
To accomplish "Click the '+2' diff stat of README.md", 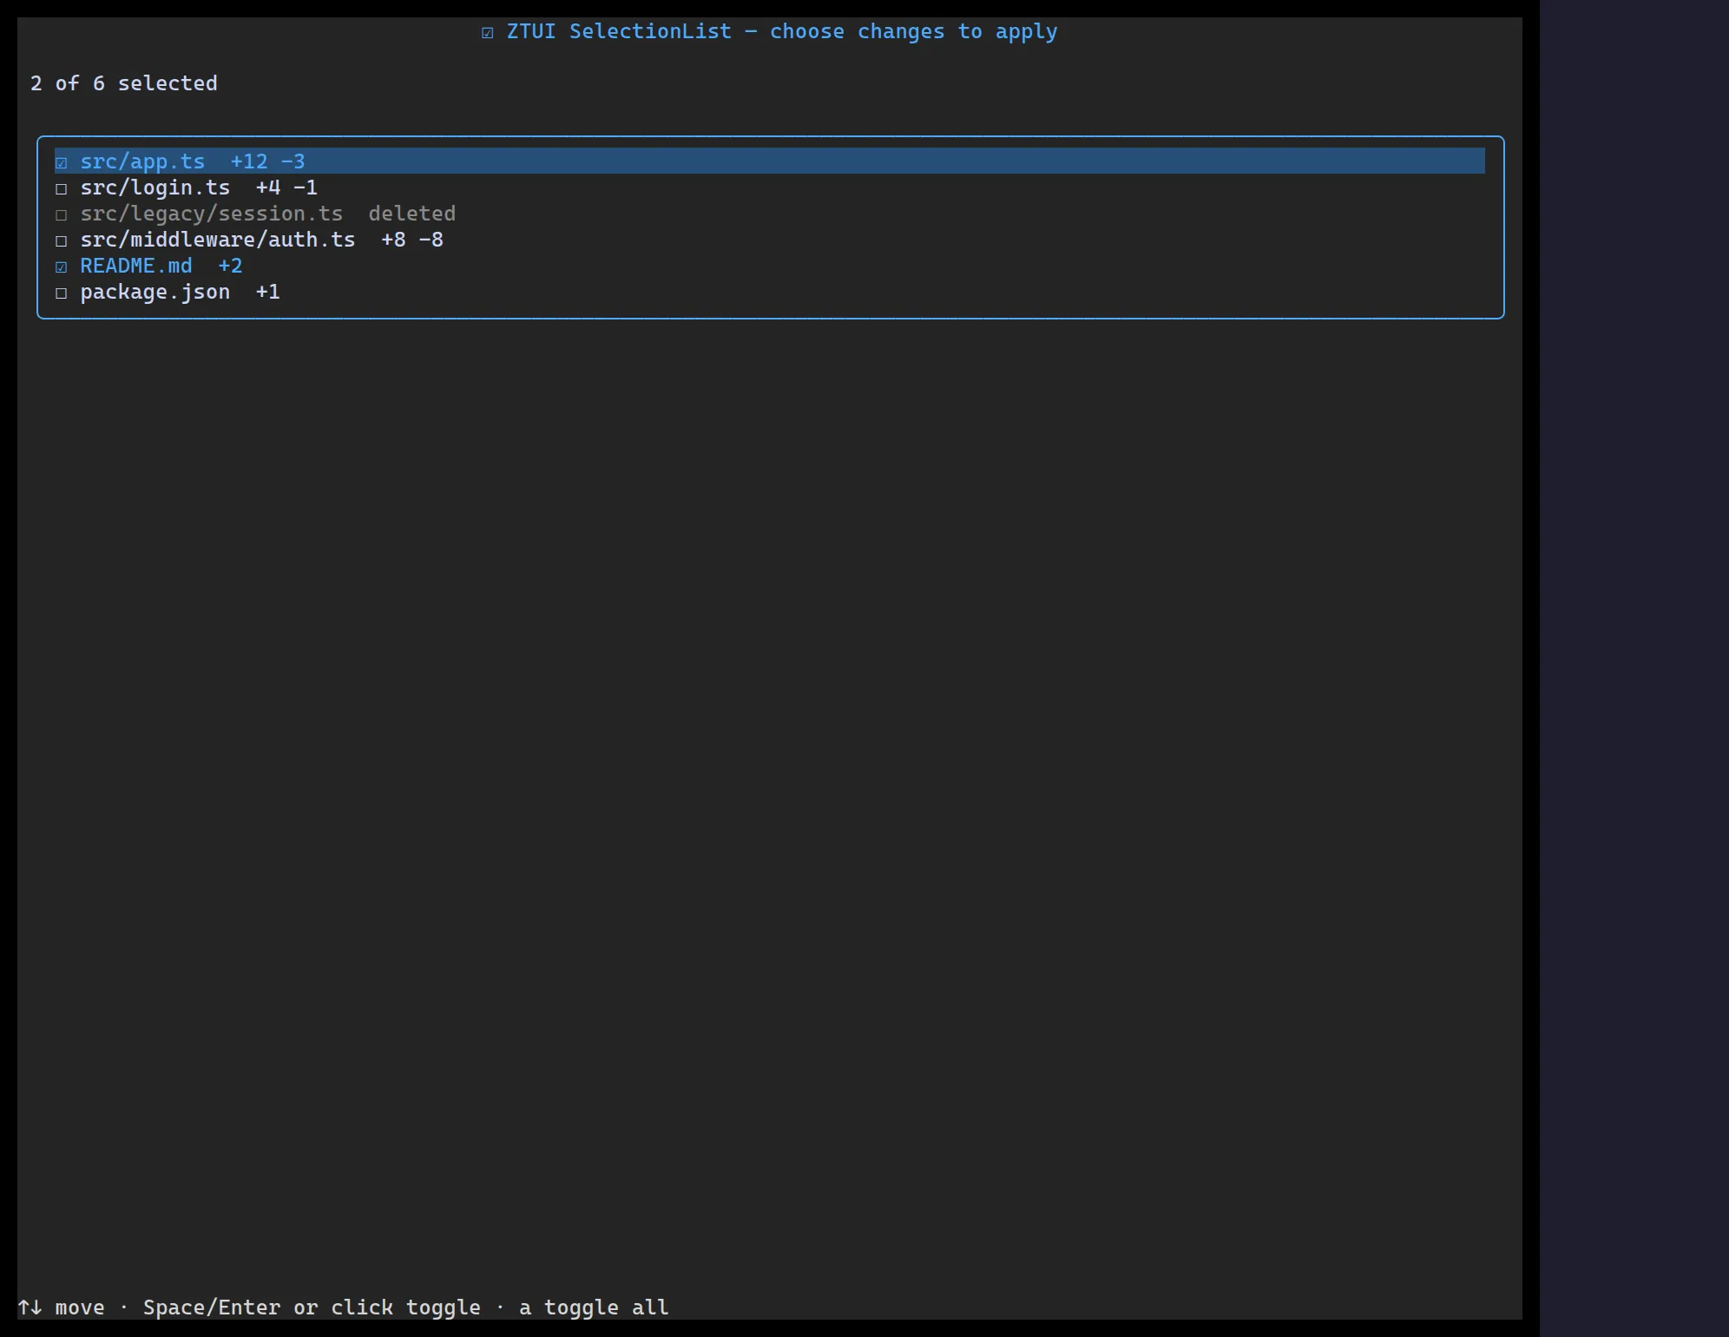I will click(230, 266).
